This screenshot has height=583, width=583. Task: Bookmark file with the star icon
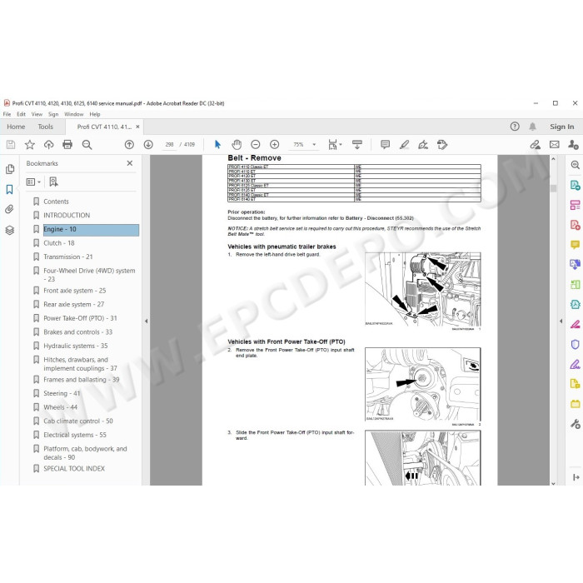point(30,145)
